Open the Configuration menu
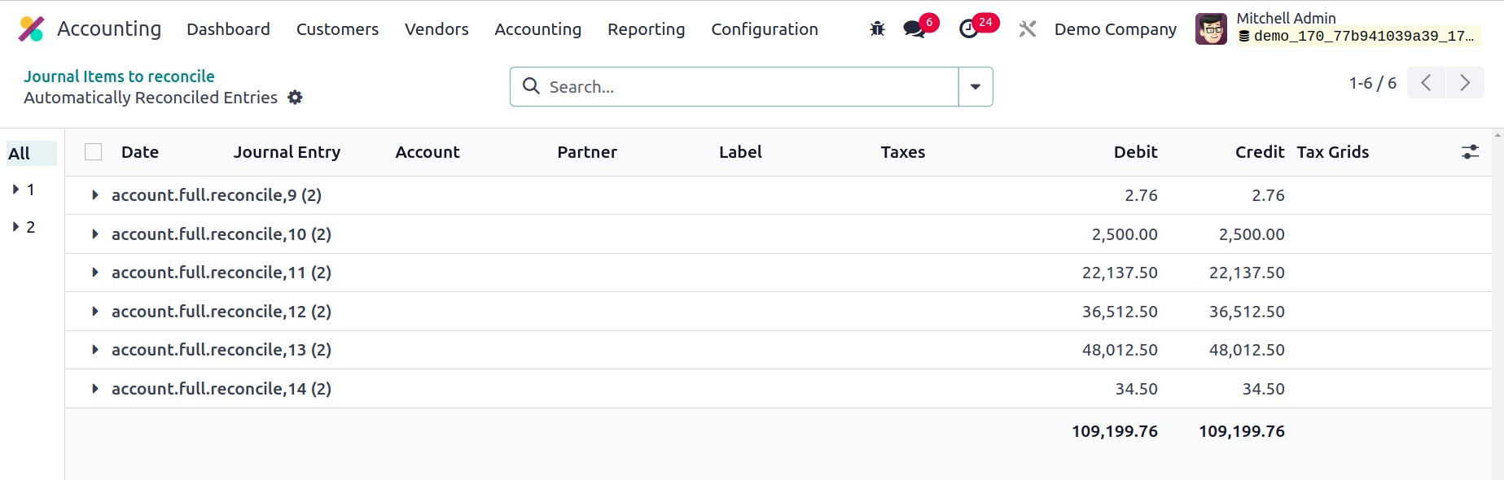The image size is (1504, 480). point(764,29)
